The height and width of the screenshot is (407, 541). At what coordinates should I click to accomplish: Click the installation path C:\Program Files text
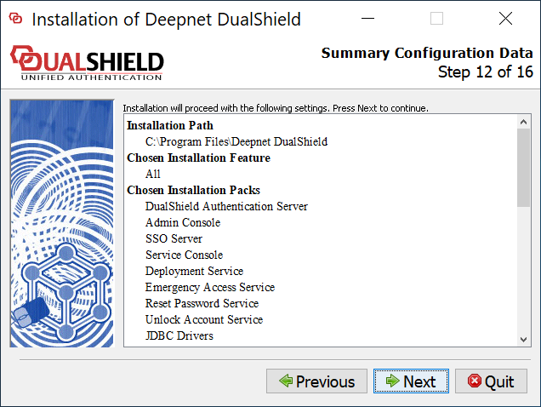236,141
